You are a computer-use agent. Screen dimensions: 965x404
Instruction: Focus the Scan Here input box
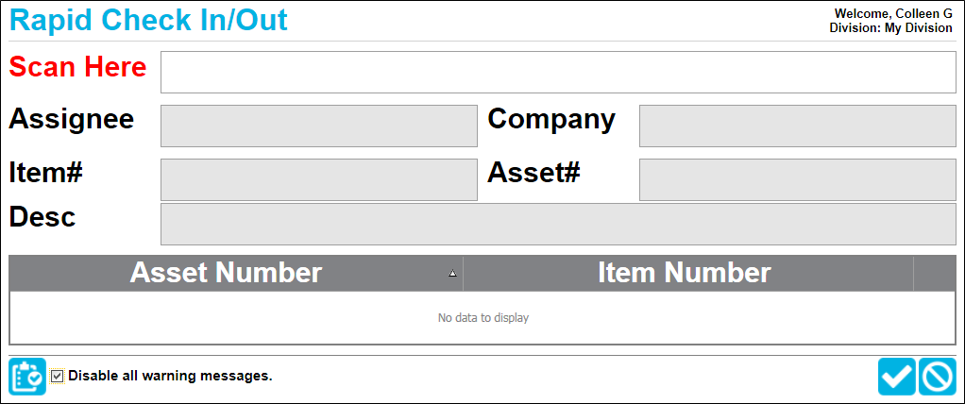(558, 72)
